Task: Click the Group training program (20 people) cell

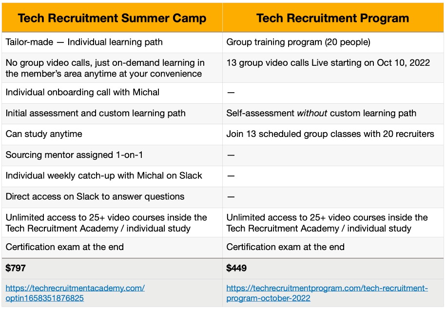Action: coord(333,42)
